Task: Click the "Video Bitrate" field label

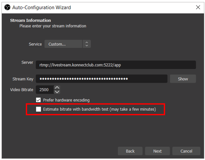Action: point(22,90)
